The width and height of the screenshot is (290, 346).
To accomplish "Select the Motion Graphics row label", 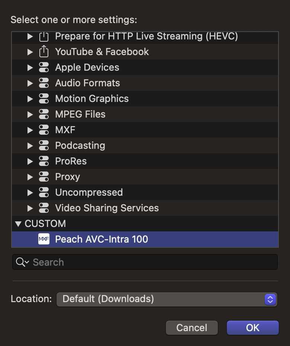I will click(92, 99).
